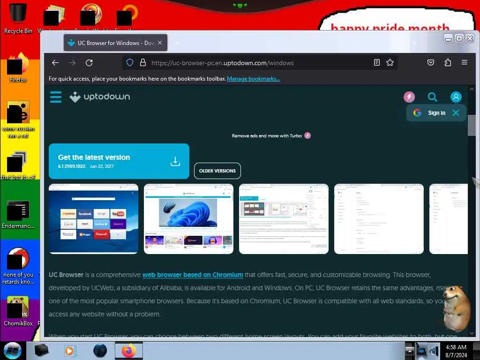Open the third screenshot thumbnail with article text
Viewport: 480px width, 360px height.
284,219
